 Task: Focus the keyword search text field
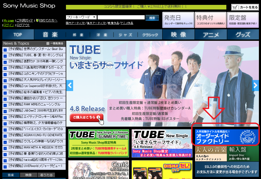click(121, 17)
